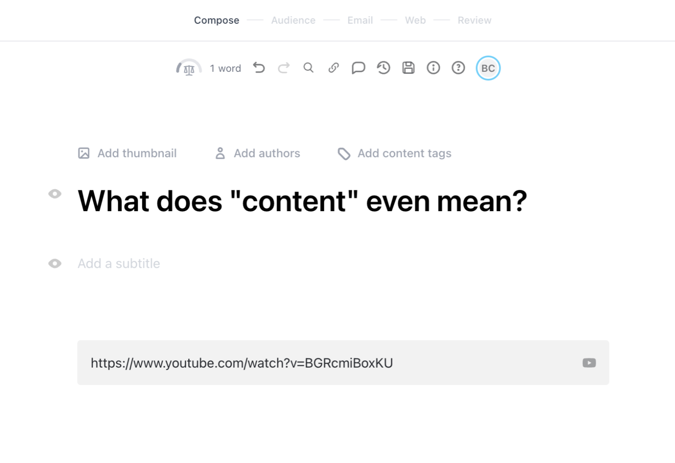Open the search magnifier tool
The image size is (675, 463).
point(308,68)
